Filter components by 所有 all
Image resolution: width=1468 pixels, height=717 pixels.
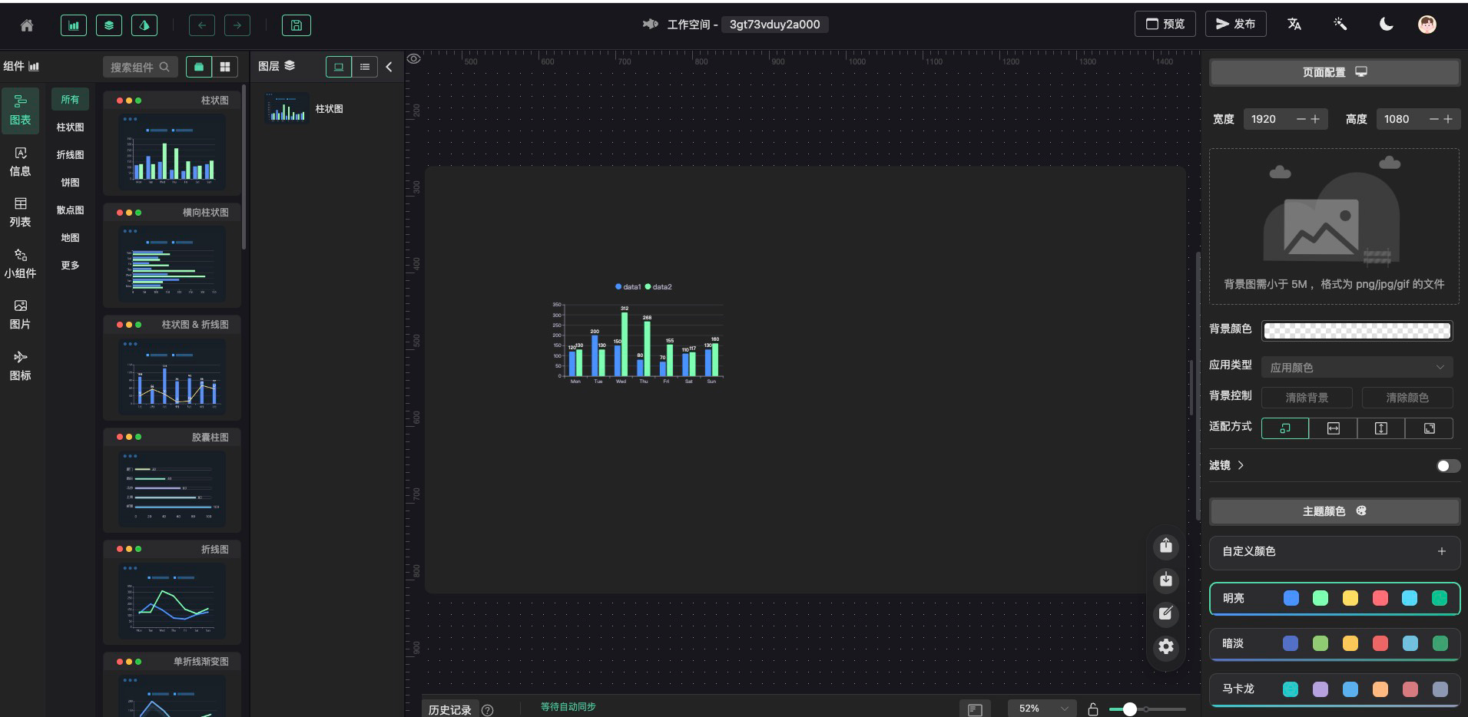tap(70, 99)
